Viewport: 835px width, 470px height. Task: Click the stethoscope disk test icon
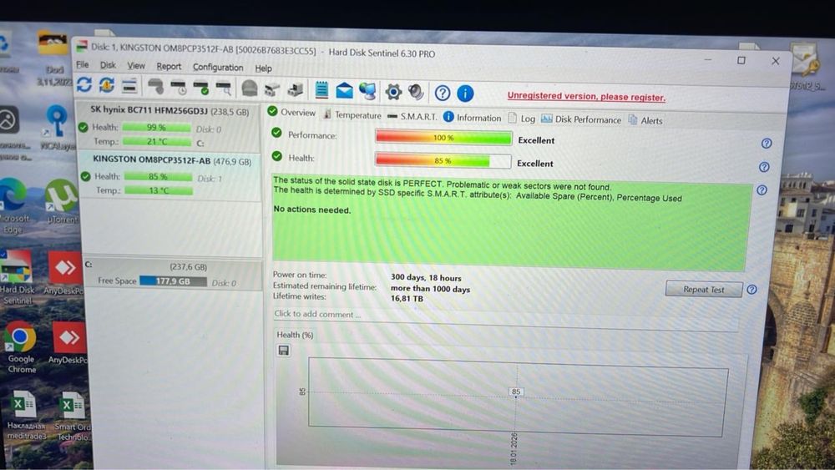(x=155, y=86)
